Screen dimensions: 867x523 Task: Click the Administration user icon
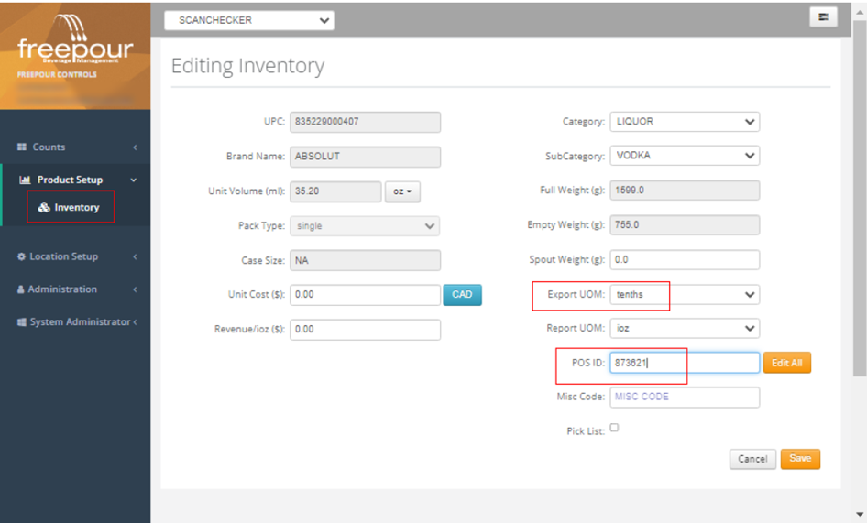click(21, 289)
